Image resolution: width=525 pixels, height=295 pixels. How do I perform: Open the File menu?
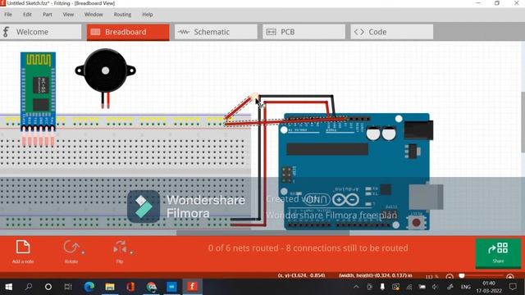tap(8, 15)
